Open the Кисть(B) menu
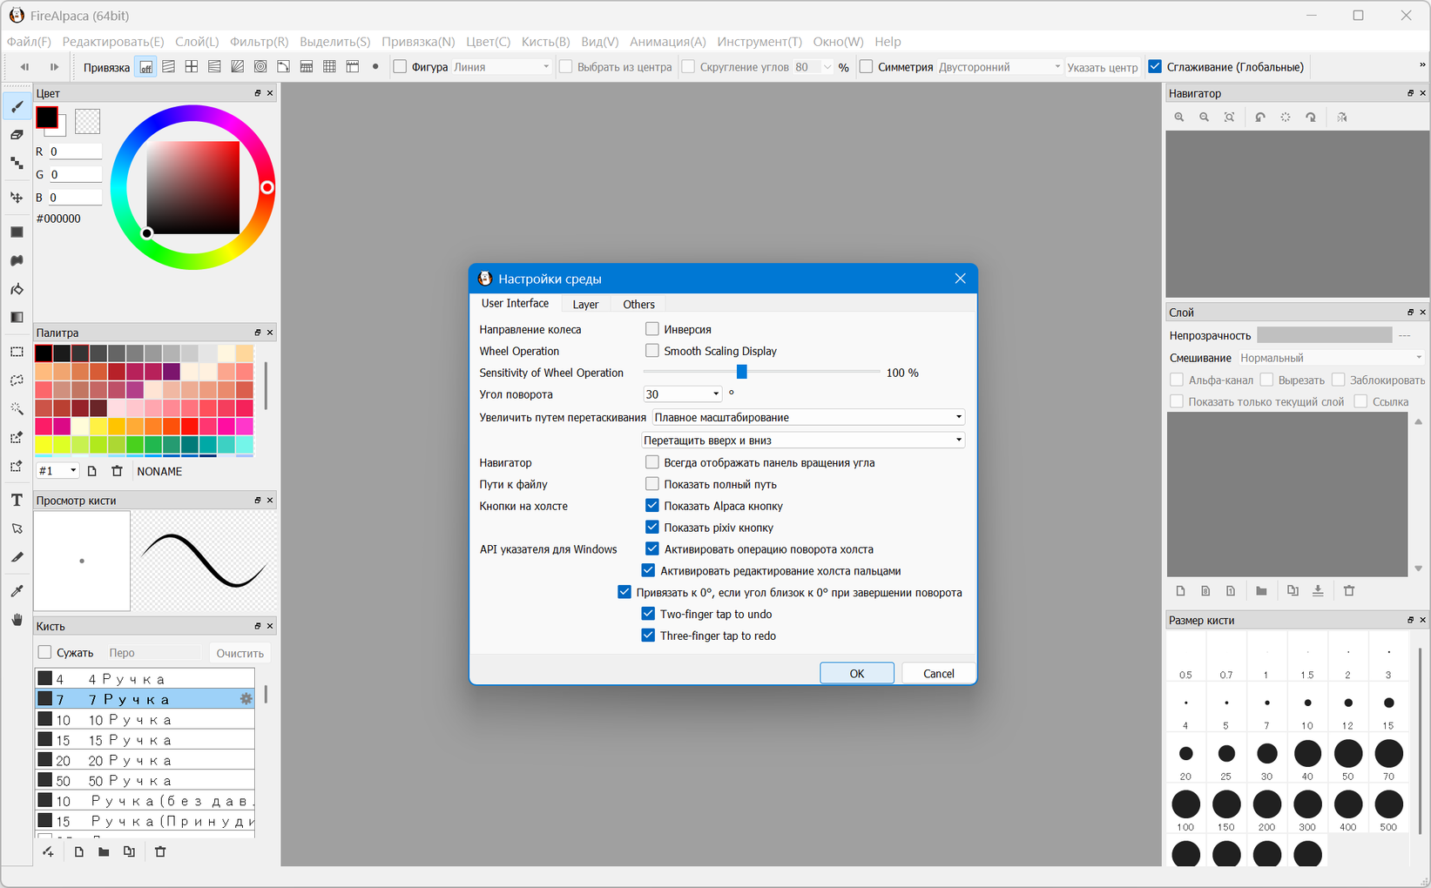 (x=545, y=42)
